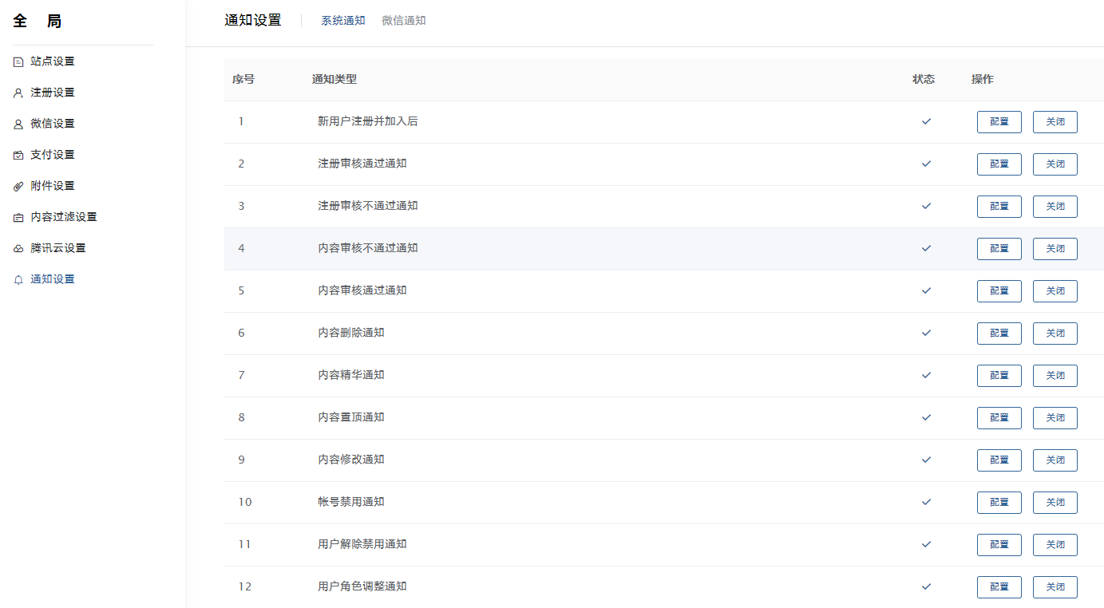
Task: Switch to the 微信通知 tab
Action: [403, 21]
